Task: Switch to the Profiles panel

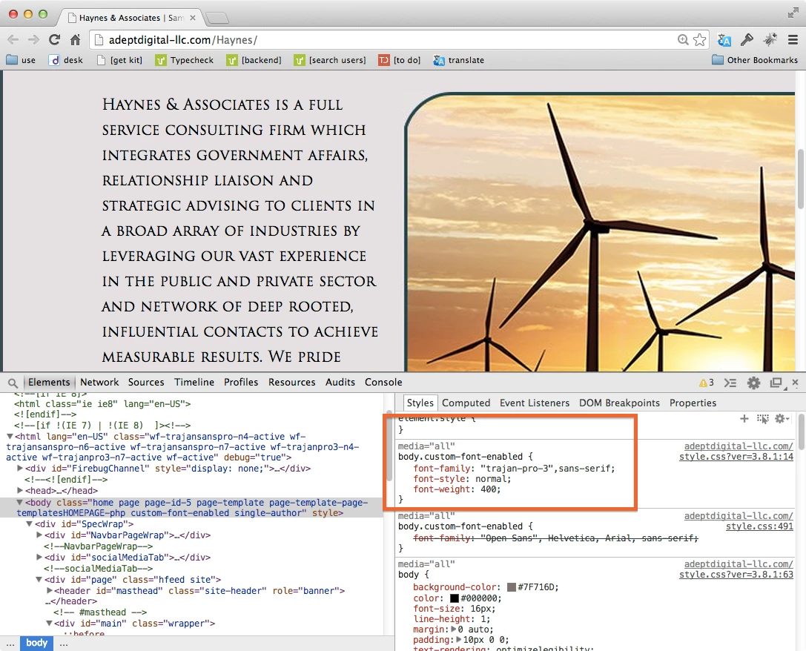Action: click(x=240, y=383)
